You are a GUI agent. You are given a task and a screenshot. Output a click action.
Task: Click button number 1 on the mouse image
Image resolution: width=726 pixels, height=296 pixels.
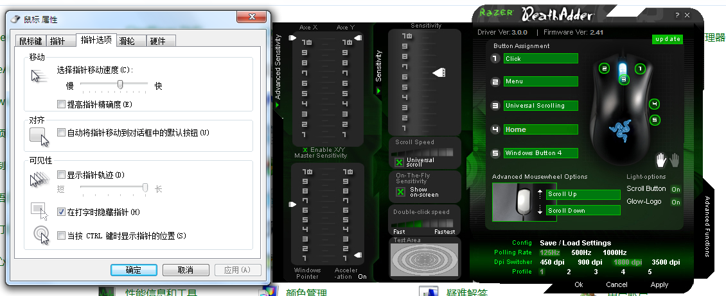pos(640,69)
